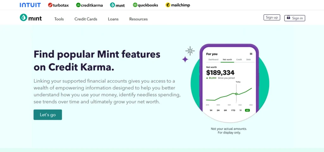Image resolution: width=324 pixels, height=152 pixels.
Task: Open the QuickBooks logo link
Action: [146, 5]
